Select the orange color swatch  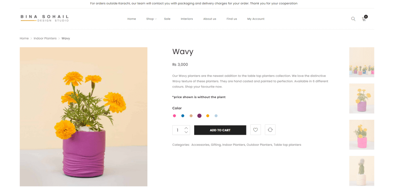click(x=208, y=116)
